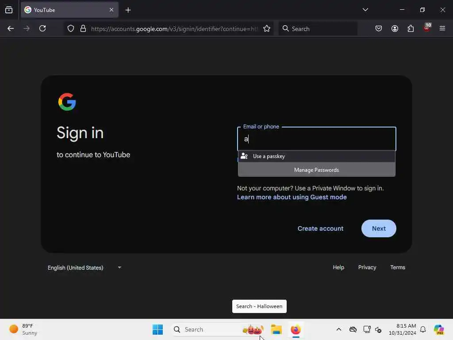The height and width of the screenshot is (340, 453).
Task: Click Create account
Action: coord(320,228)
